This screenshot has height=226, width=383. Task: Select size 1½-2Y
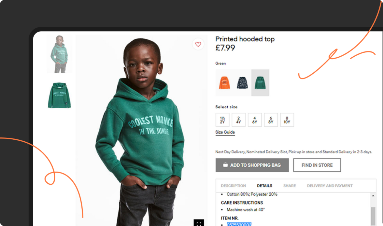(x=222, y=120)
